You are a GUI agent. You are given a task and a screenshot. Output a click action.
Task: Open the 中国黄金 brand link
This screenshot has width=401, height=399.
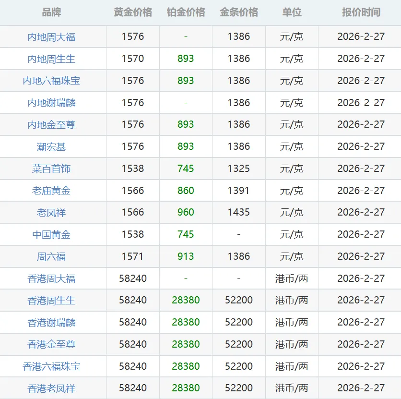click(51, 235)
